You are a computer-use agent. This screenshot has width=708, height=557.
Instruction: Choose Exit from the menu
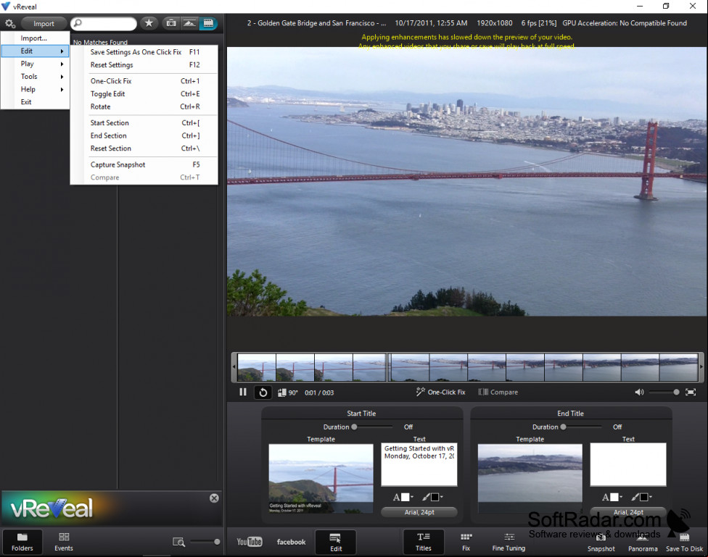pos(36,102)
